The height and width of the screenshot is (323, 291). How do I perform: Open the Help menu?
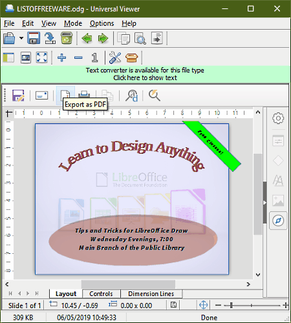129,23
